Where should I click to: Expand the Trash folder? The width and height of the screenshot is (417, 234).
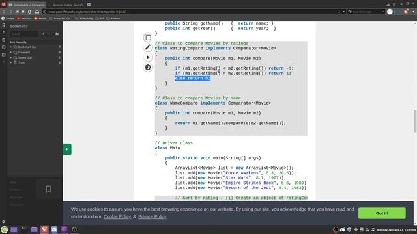point(11,62)
